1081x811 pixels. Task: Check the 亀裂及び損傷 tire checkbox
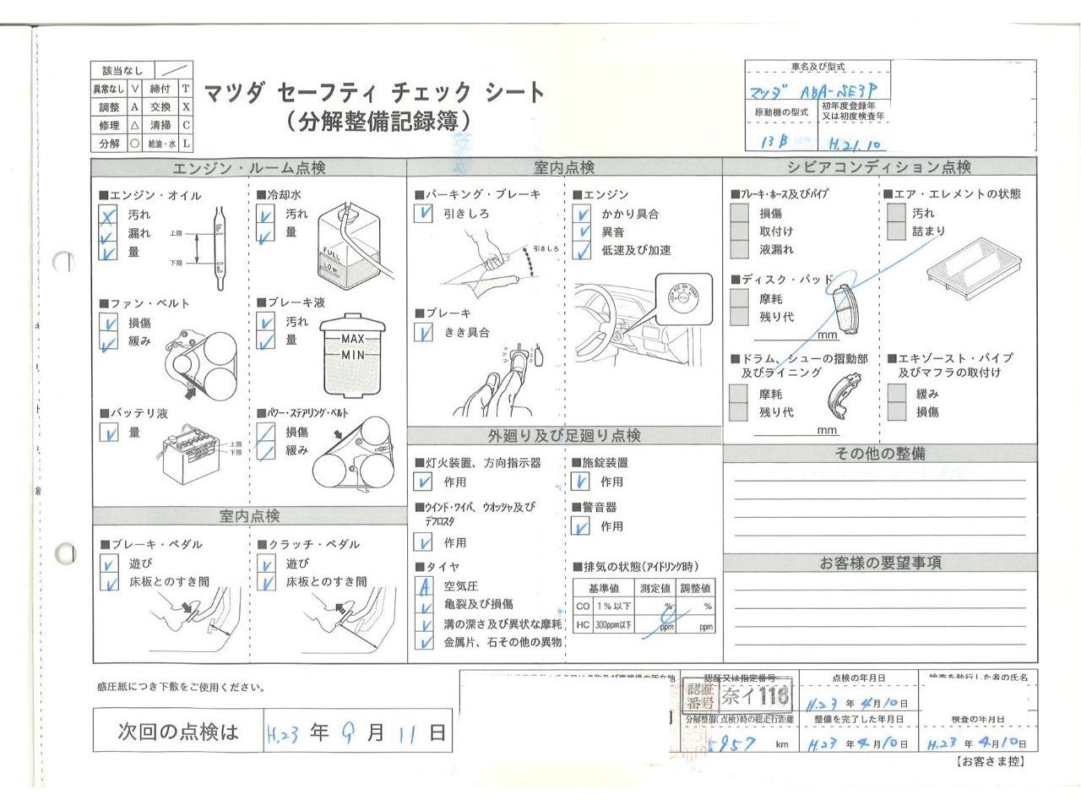pos(424,604)
